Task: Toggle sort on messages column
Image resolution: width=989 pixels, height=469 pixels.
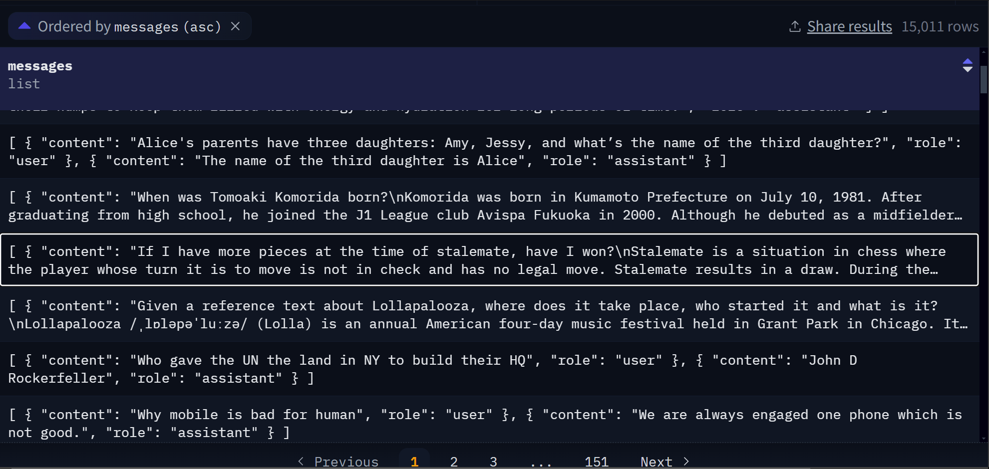Action: pos(967,65)
